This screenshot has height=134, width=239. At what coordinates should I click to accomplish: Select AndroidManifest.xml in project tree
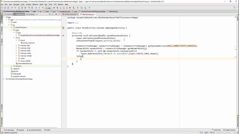click(24, 64)
